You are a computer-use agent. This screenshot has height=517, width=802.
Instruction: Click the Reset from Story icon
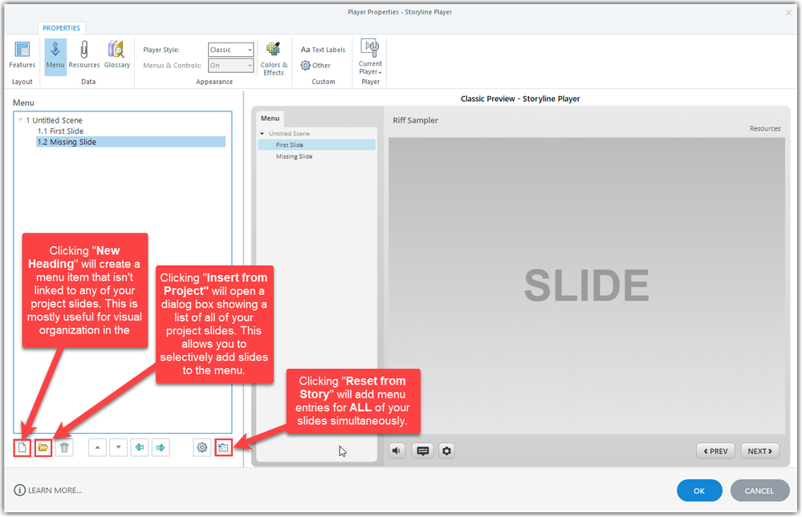[x=223, y=448]
